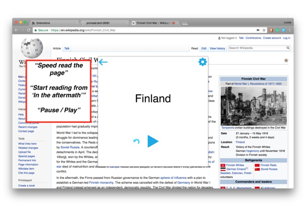Bookmark this page with the star icon
Screen dimensions: 306x217
pyautogui.click(x=264, y=30)
